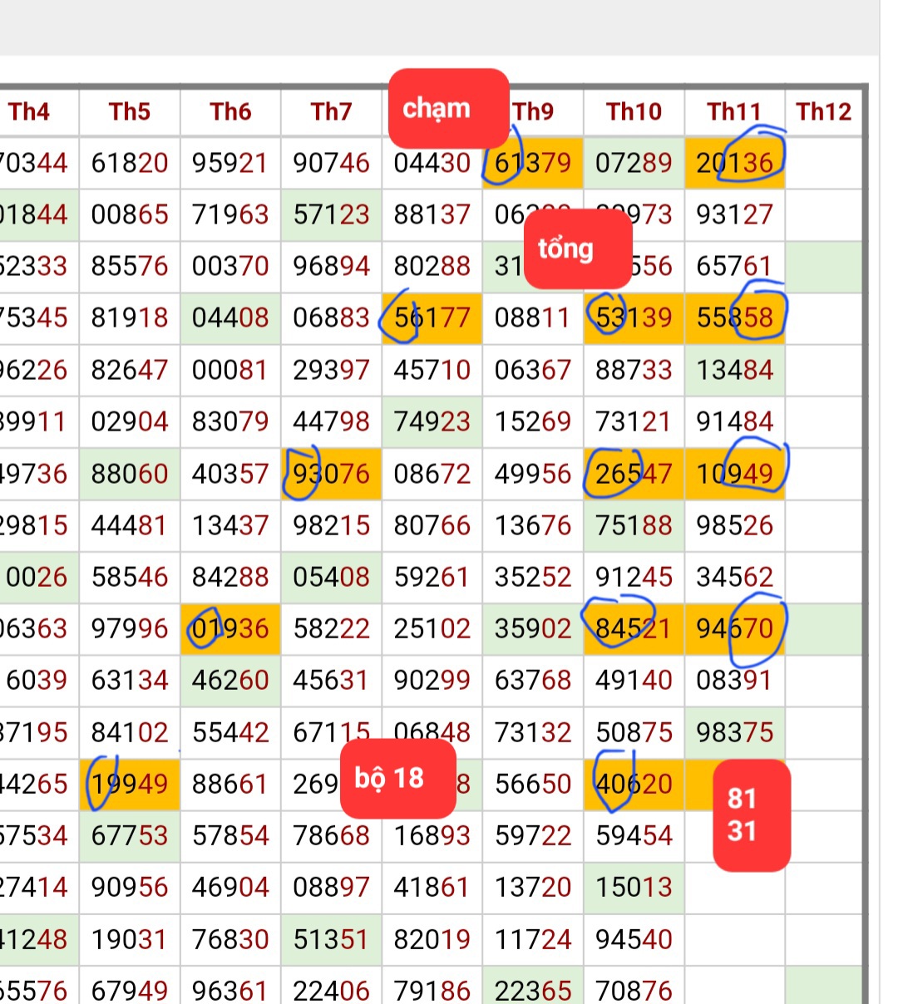Select highlighted cell 94670
The image size is (898, 1004).
[x=734, y=628]
